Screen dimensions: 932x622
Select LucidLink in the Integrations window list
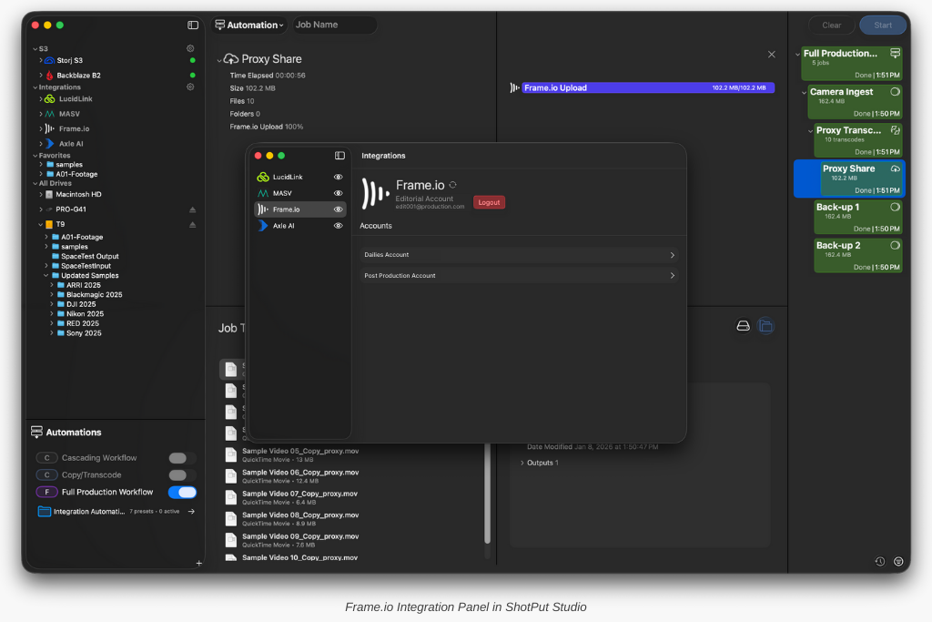[x=288, y=177]
